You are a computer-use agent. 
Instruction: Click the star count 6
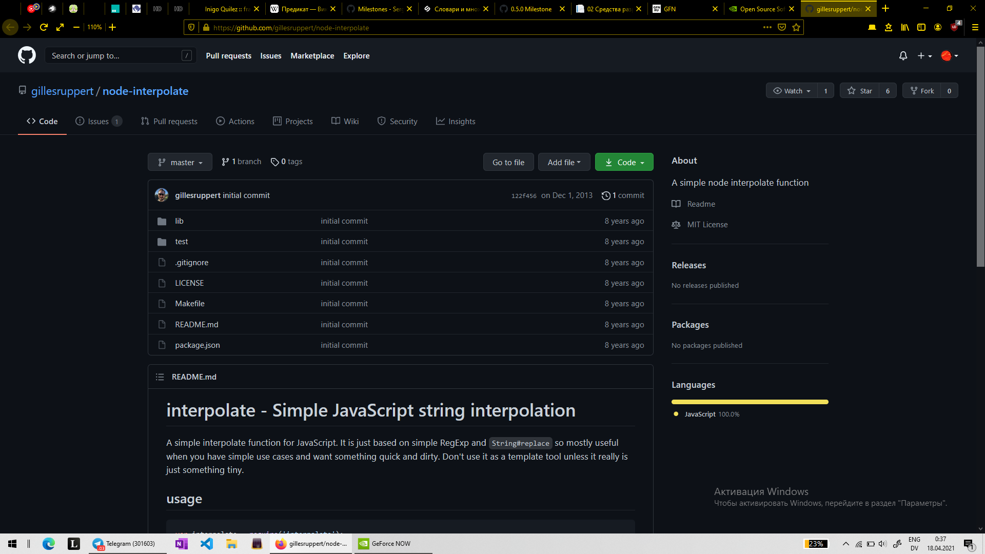(888, 91)
